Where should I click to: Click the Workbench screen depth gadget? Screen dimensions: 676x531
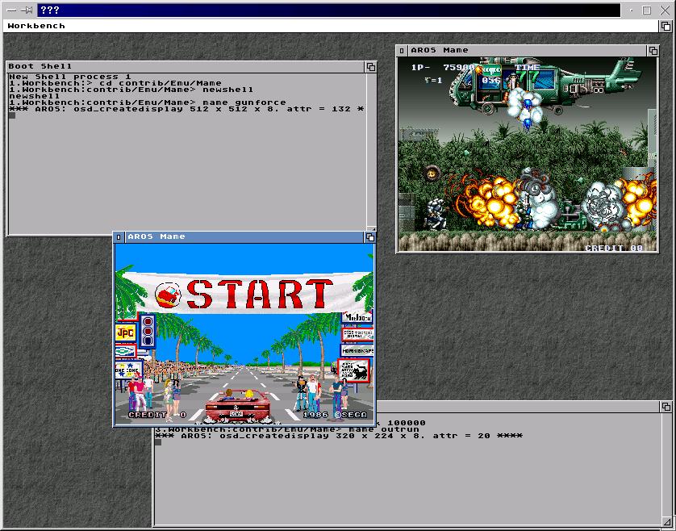tap(666, 26)
